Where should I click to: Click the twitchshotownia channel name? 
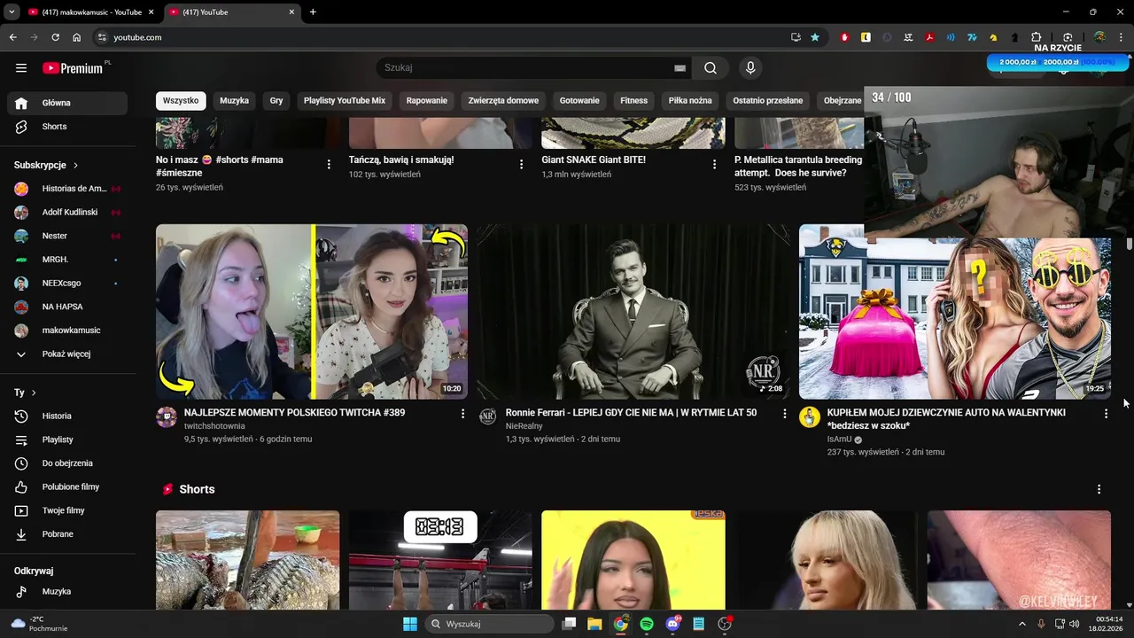pos(214,426)
